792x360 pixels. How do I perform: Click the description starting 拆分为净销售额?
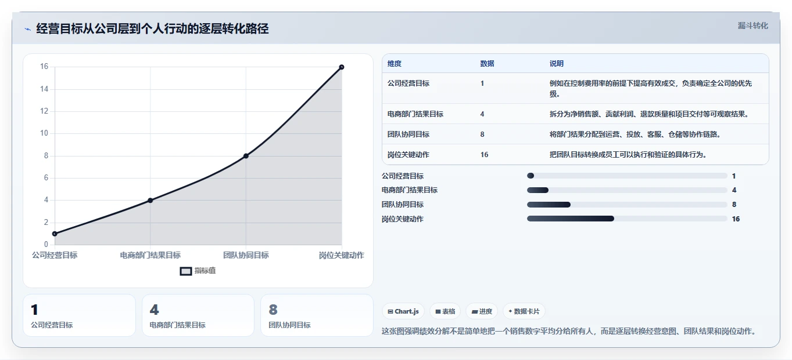(x=649, y=114)
